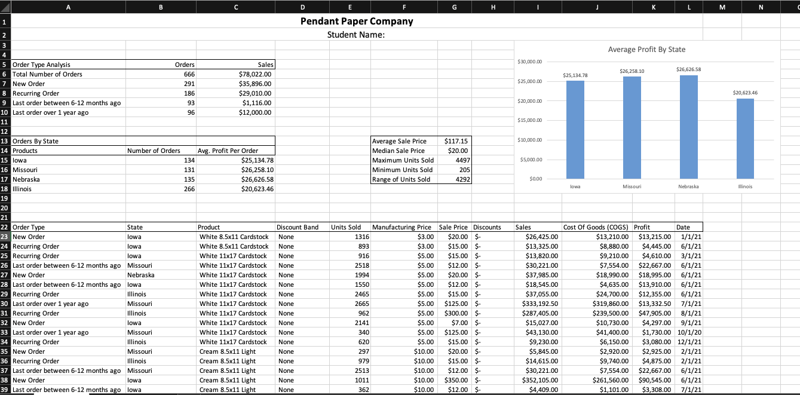The image size is (800, 395).
Task: Click the $352,105.00 sales cell
Action: [538, 380]
